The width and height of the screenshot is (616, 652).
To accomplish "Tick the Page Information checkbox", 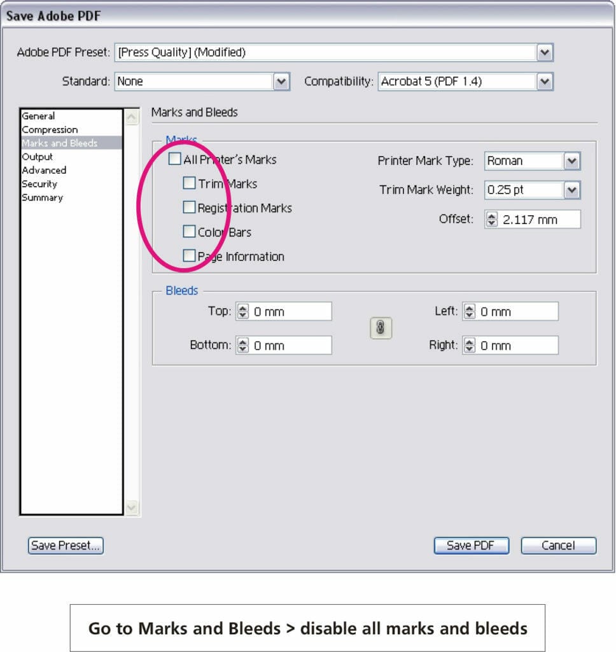I will pos(189,256).
